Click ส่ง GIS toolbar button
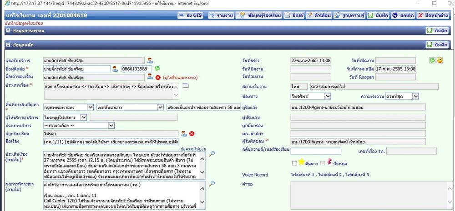This screenshot has height=211, width=455. click(x=190, y=15)
